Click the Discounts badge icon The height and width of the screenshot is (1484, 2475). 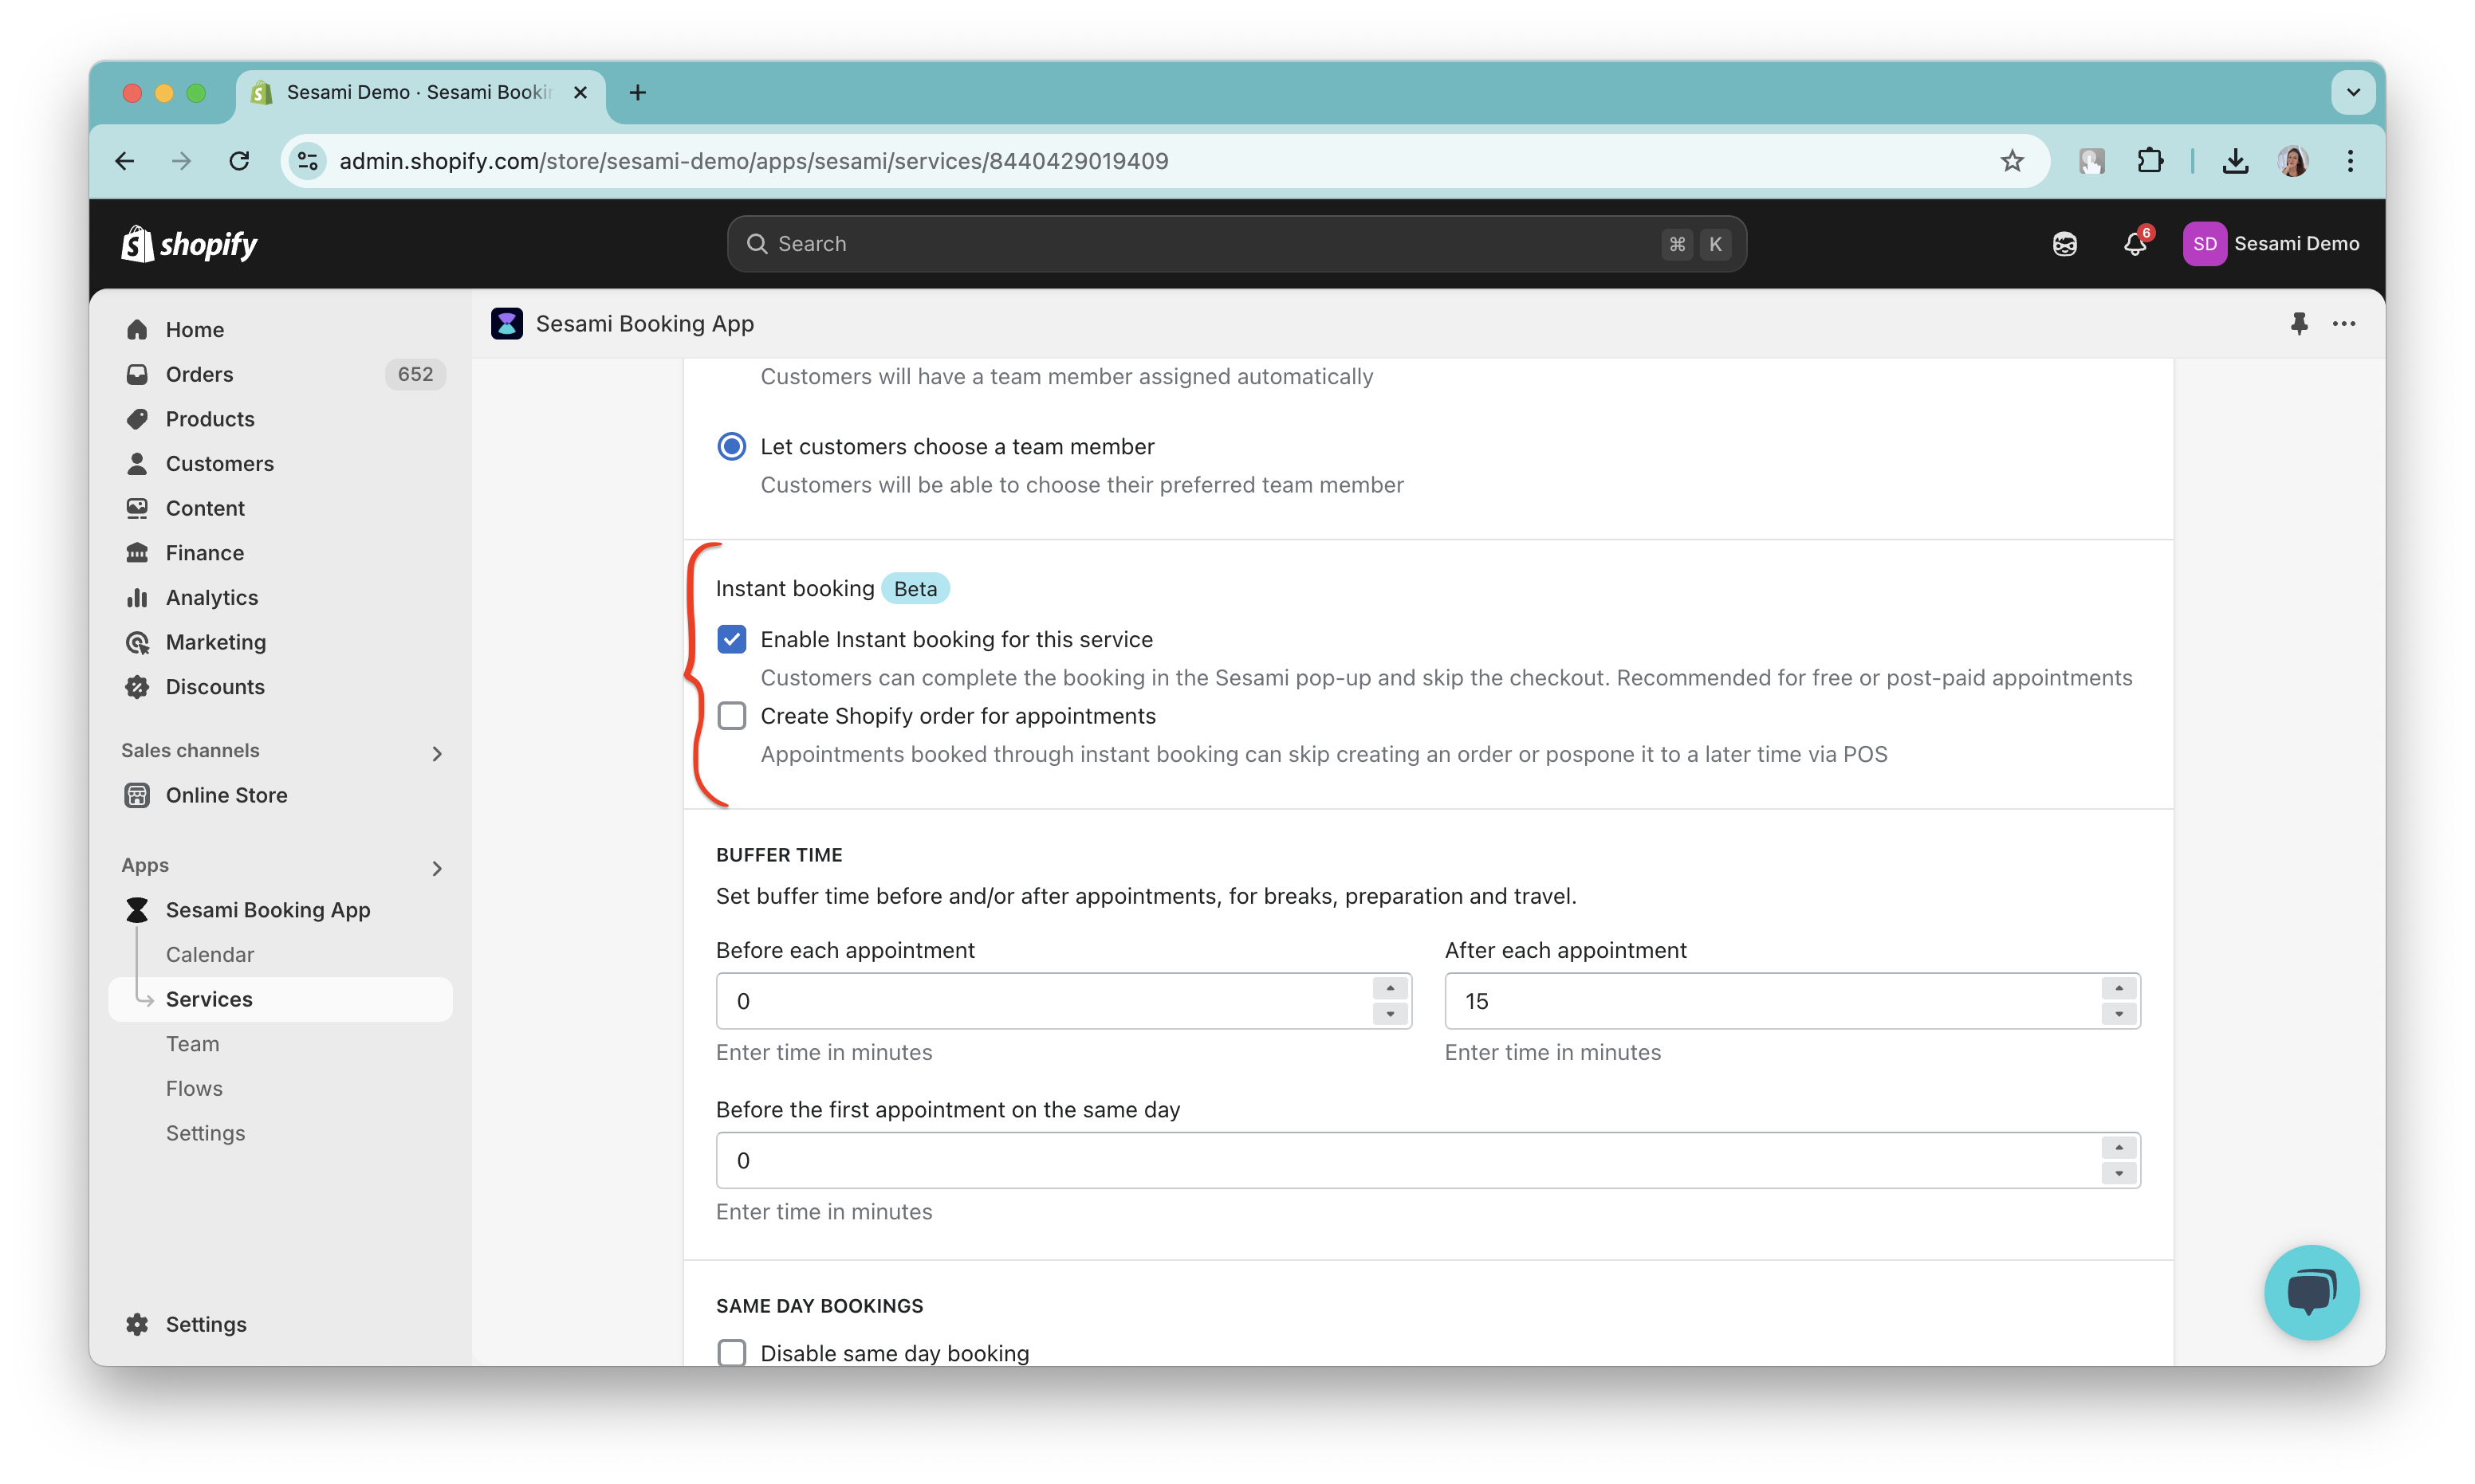pos(137,687)
